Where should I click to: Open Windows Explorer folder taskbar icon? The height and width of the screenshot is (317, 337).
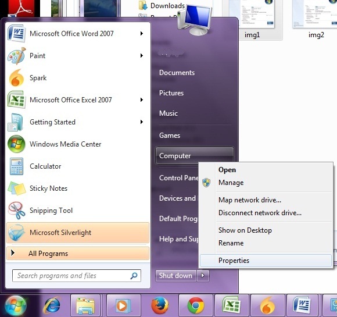[x=85, y=305]
